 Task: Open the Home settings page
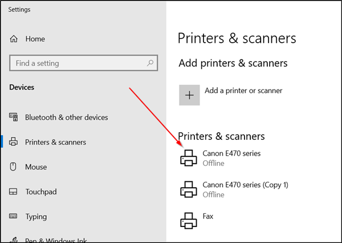click(x=35, y=39)
